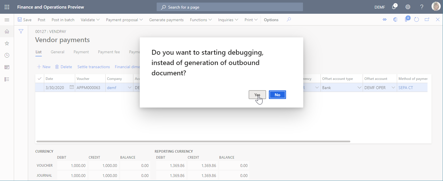Switch to the General tab
Image resolution: width=443 pixels, height=181 pixels.
57,52
